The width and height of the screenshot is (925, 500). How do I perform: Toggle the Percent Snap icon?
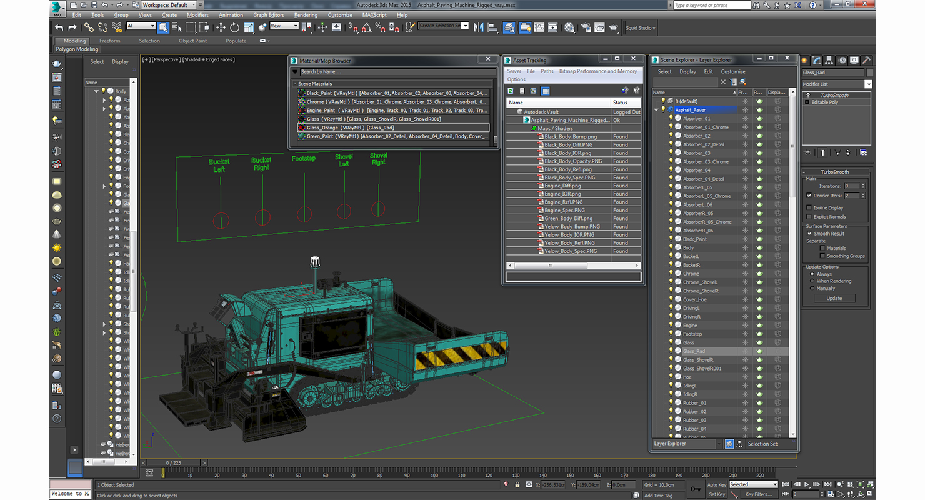[381, 27]
